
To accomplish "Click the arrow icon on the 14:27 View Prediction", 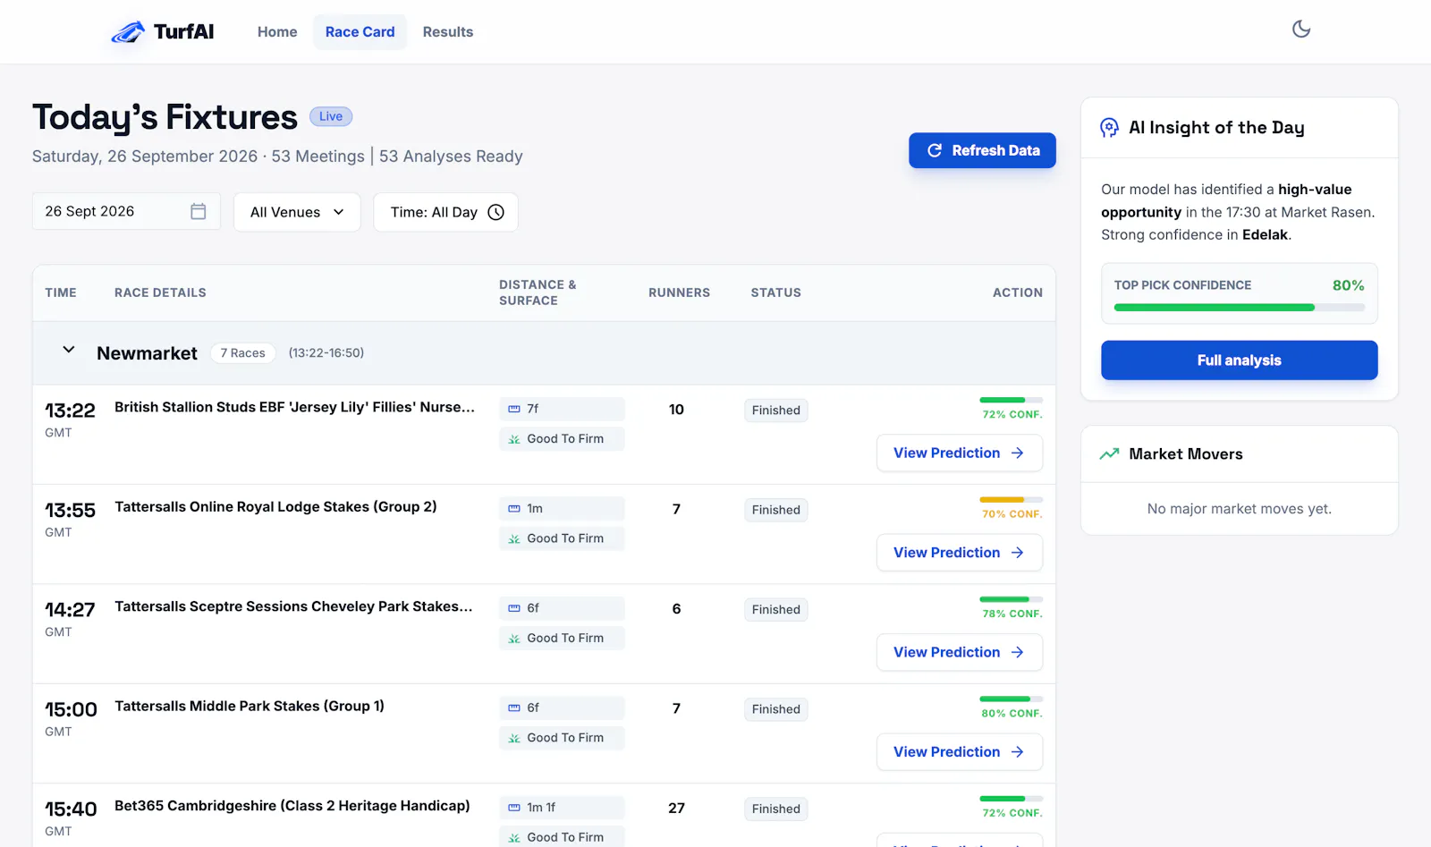I will coord(1017,652).
